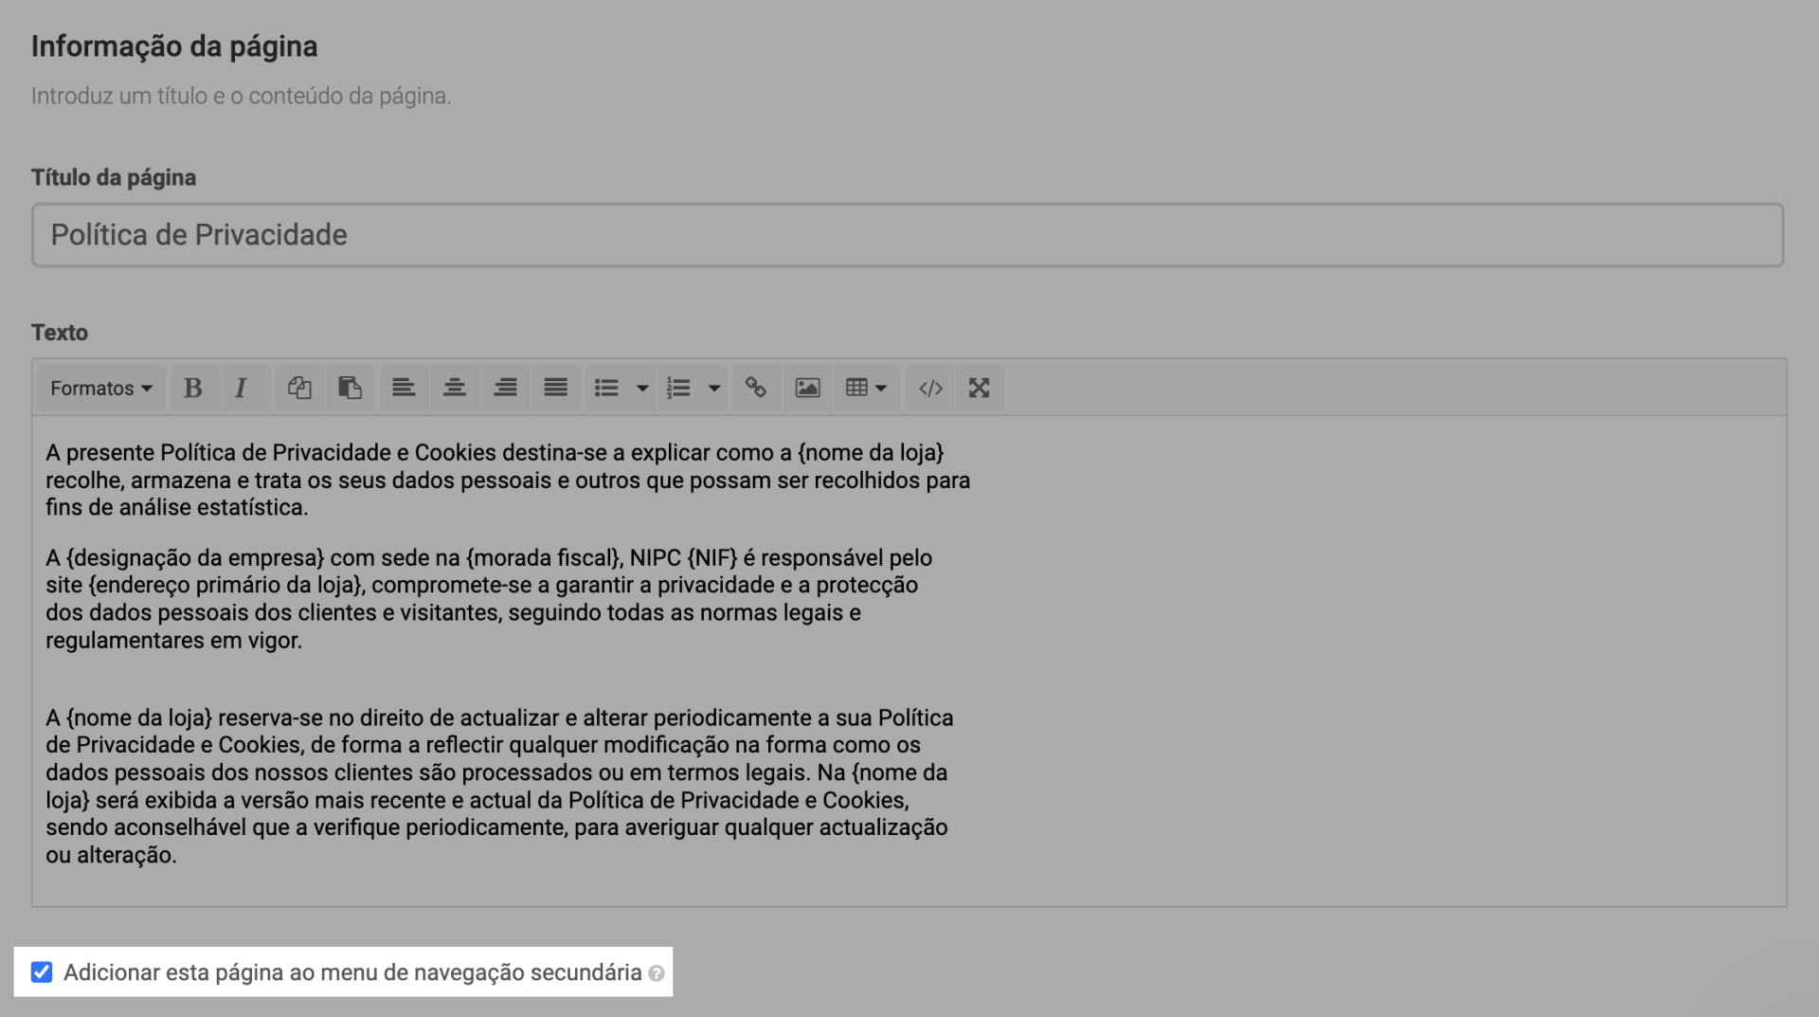The width and height of the screenshot is (1819, 1017).
Task: Center align the text
Action: (x=455, y=388)
